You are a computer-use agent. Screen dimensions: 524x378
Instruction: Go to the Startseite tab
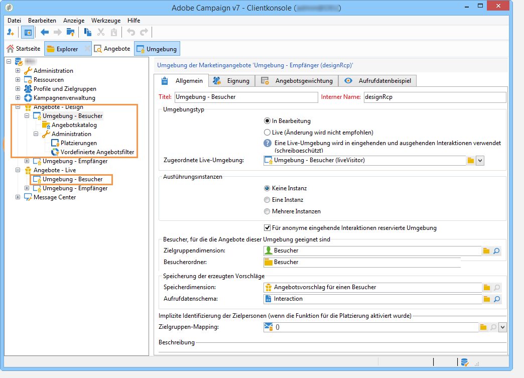[24, 49]
